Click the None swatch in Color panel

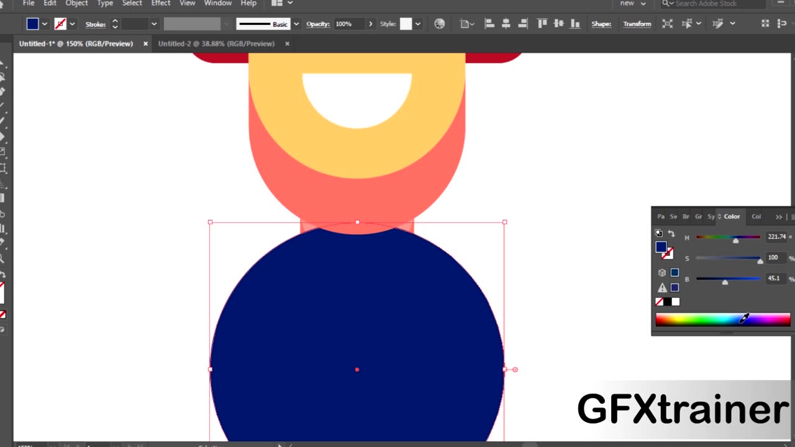coord(659,302)
